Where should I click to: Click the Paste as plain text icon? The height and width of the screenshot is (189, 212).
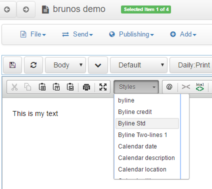56,87
